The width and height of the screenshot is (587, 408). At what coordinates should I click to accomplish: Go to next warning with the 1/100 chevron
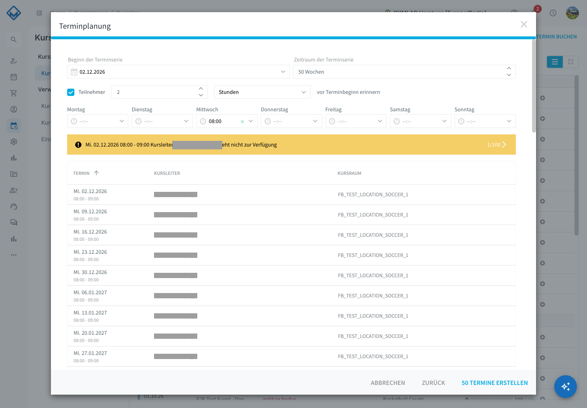[x=504, y=144]
